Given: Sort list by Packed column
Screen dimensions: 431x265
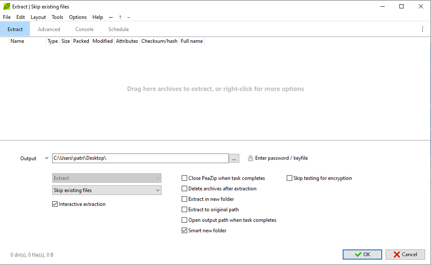Looking at the screenshot, I should click(81, 41).
